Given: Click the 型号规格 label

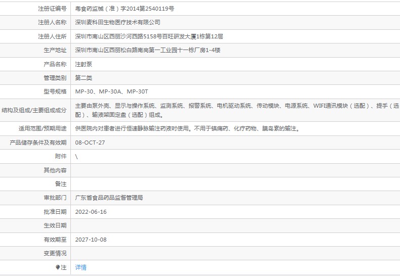Looking at the screenshot, I should [x=55, y=91].
